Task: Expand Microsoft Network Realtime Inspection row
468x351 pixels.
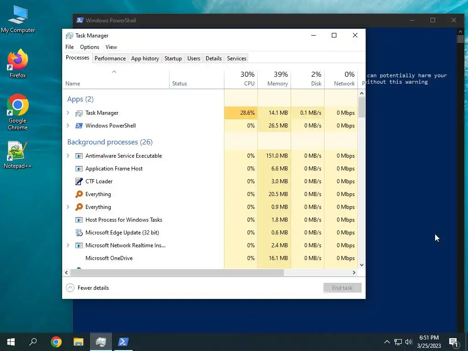Action: [68, 245]
